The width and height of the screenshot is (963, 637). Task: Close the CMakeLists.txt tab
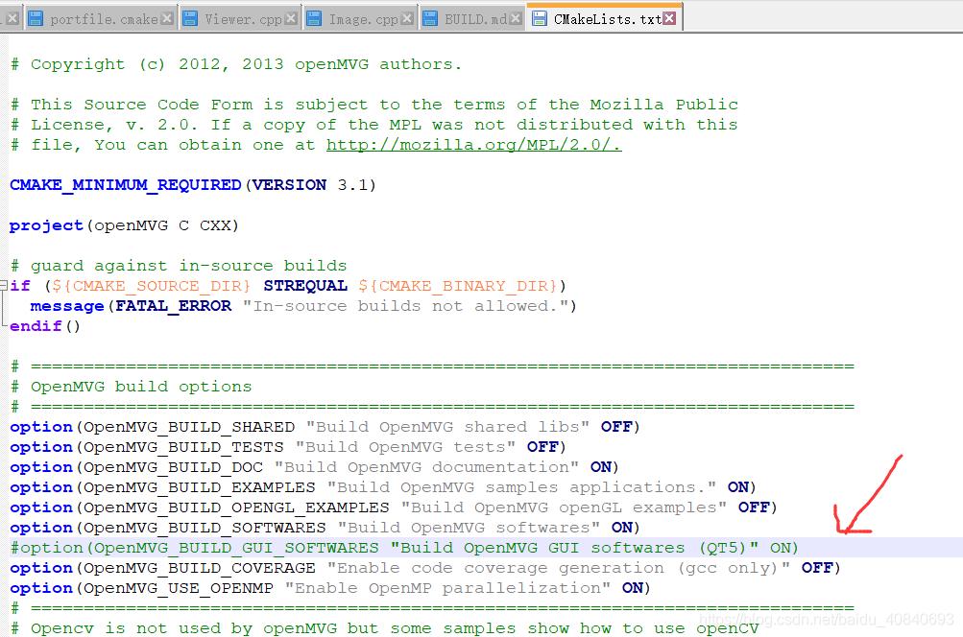point(669,19)
